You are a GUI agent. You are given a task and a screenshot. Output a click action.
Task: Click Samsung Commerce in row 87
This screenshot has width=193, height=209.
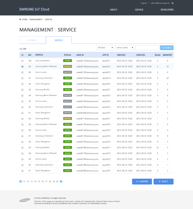[x=44, y=136]
